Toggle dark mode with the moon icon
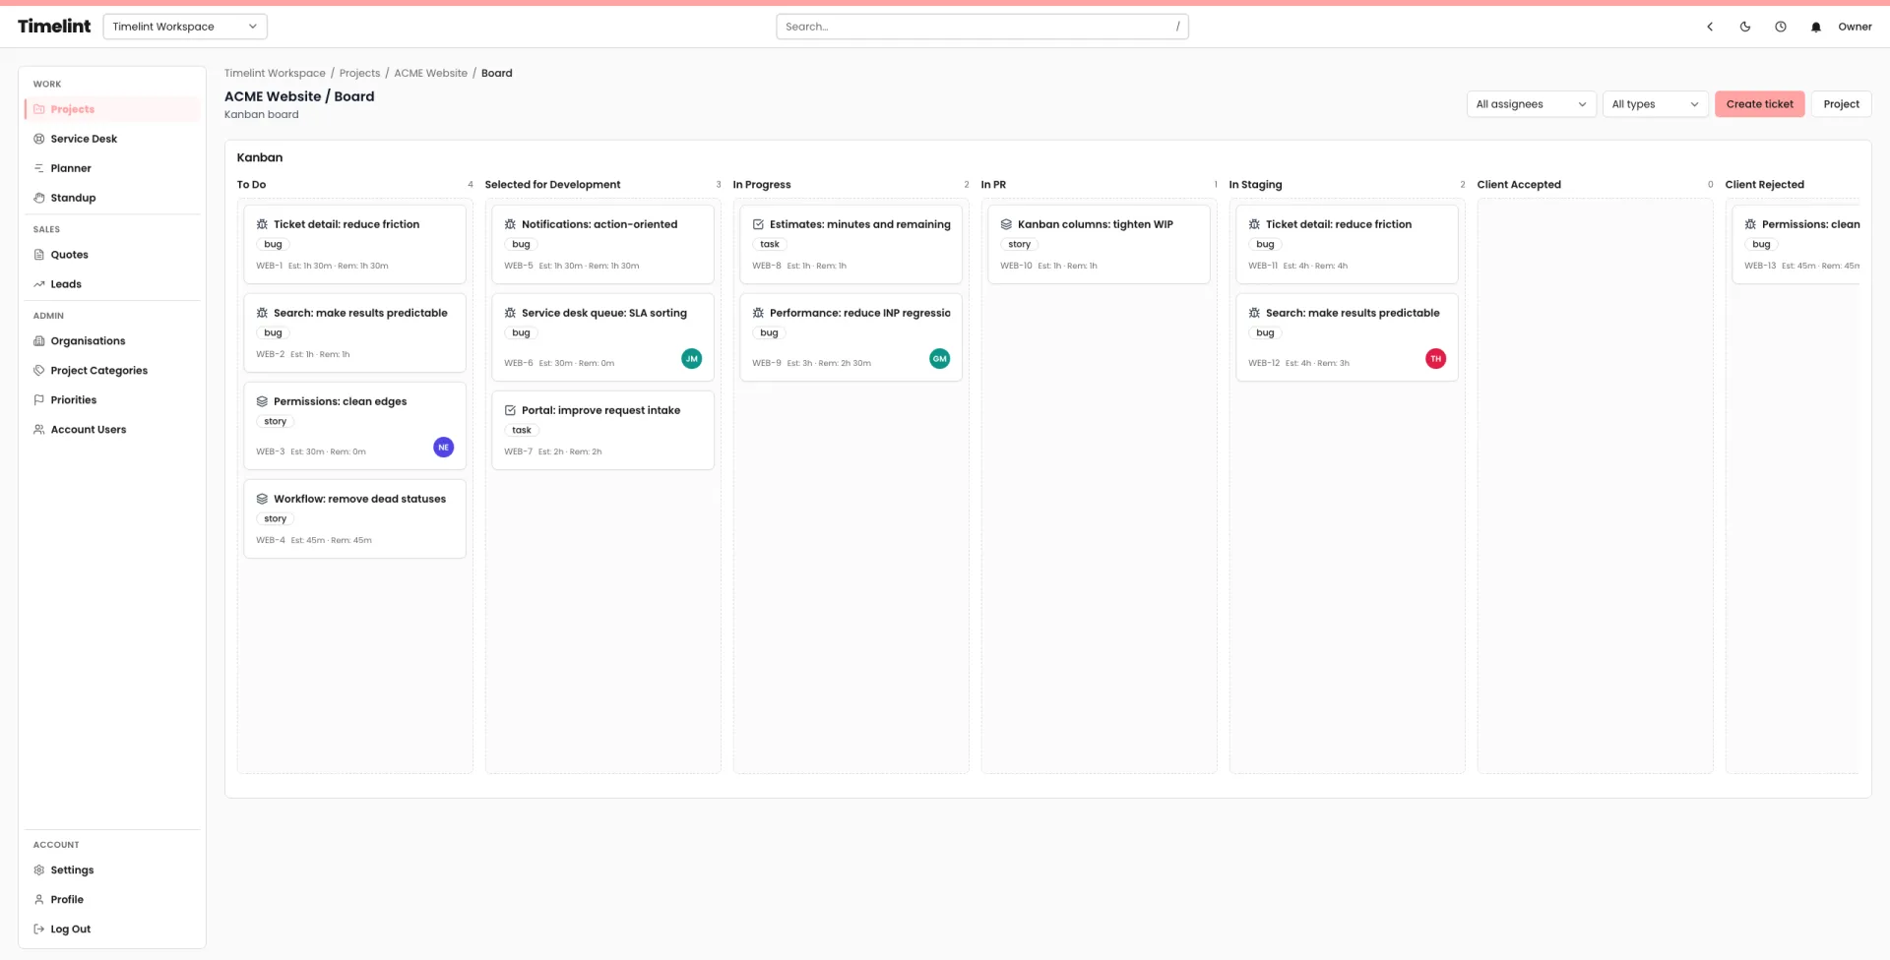Screen dimensions: 1890x960 [1744, 27]
